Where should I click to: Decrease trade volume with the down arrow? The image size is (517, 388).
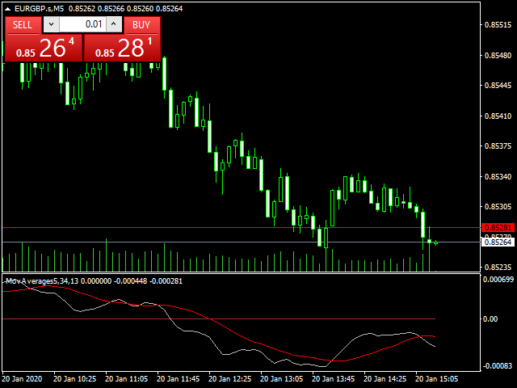coord(51,24)
